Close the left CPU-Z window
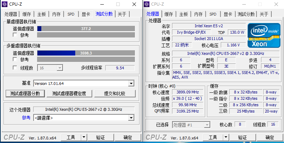Viewport: 284px width, 143px height. (134, 4)
